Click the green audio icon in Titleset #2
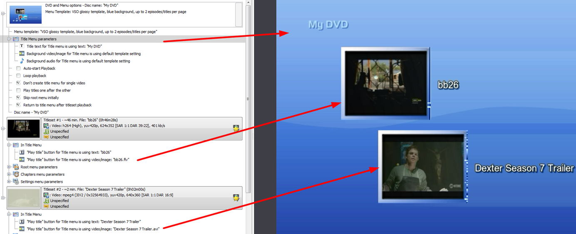Image resolution: width=576 pixels, height=234 pixels. point(46,201)
